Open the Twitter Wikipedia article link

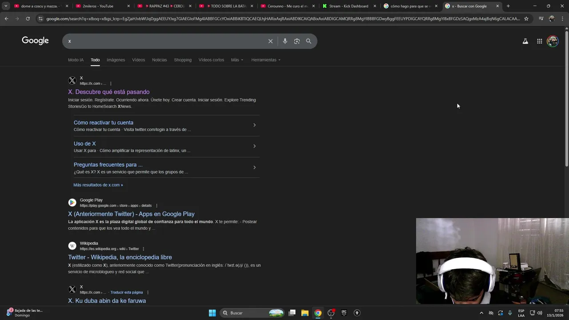coord(120,257)
